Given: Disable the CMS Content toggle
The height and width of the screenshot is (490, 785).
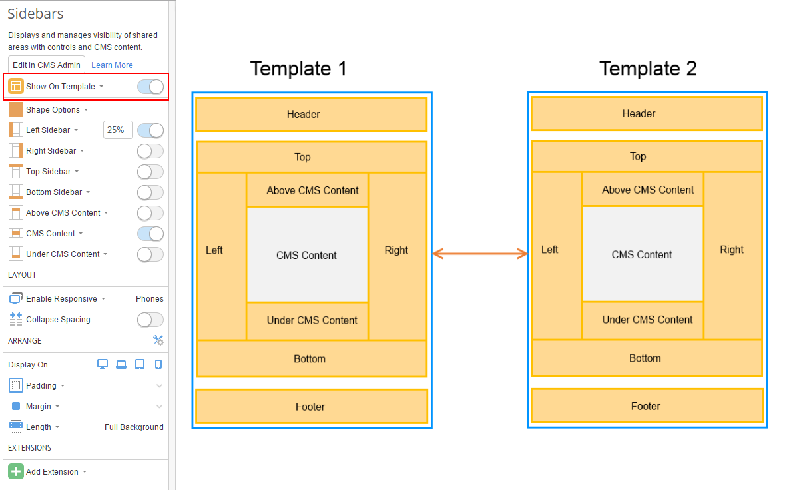Looking at the screenshot, I should (150, 234).
